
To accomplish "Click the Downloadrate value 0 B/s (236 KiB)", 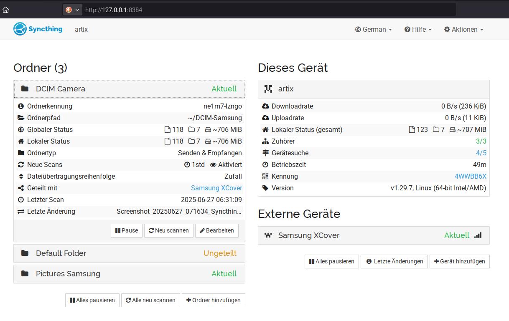I will point(464,106).
